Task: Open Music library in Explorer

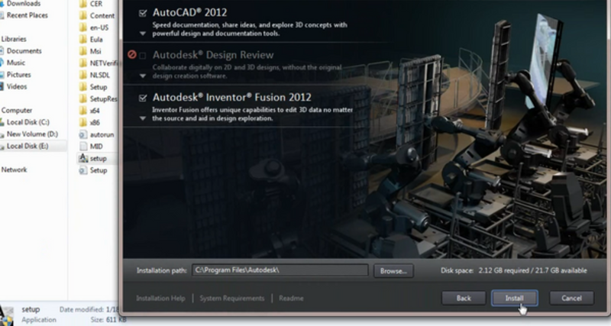Action: coord(15,63)
